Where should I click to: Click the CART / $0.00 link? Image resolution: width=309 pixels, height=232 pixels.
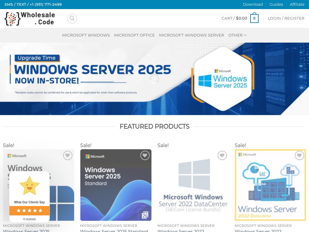click(234, 18)
